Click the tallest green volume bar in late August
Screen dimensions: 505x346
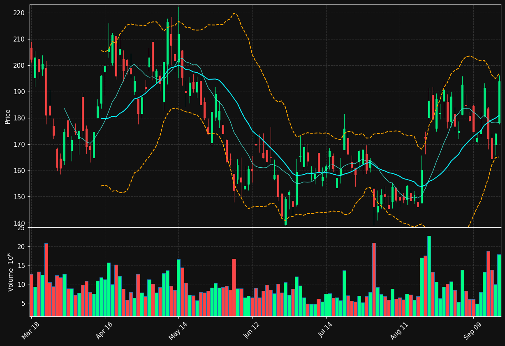click(x=429, y=276)
